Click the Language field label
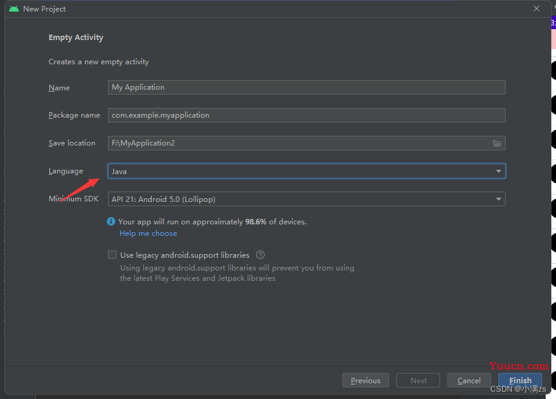Image resolution: width=556 pixels, height=399 pixels. pos(66,171)
